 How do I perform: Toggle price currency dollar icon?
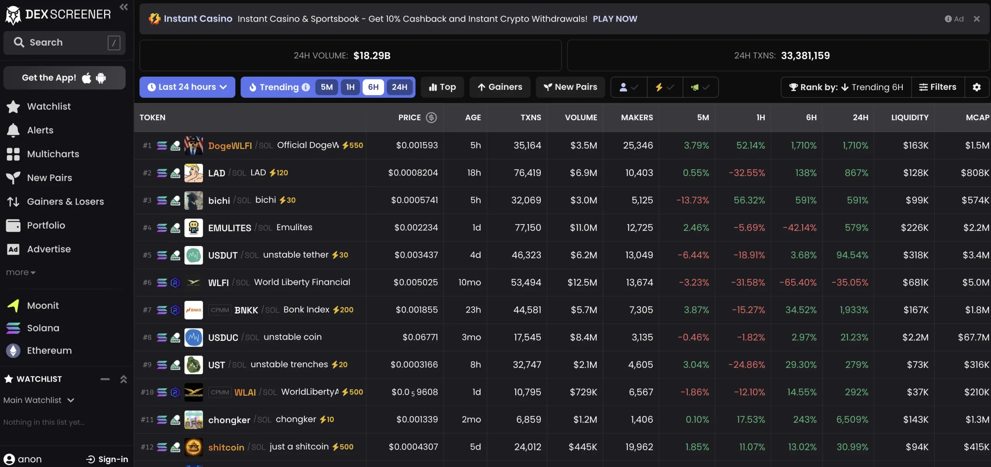tap(431, 118)
